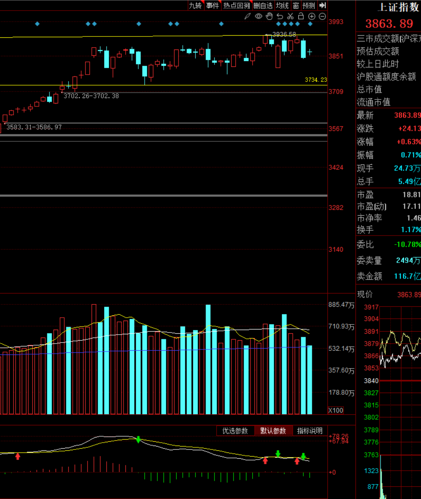Click the rightmost blue diamond event marker
This screenshot has height=499, width=421.
(x=310, y=24)
